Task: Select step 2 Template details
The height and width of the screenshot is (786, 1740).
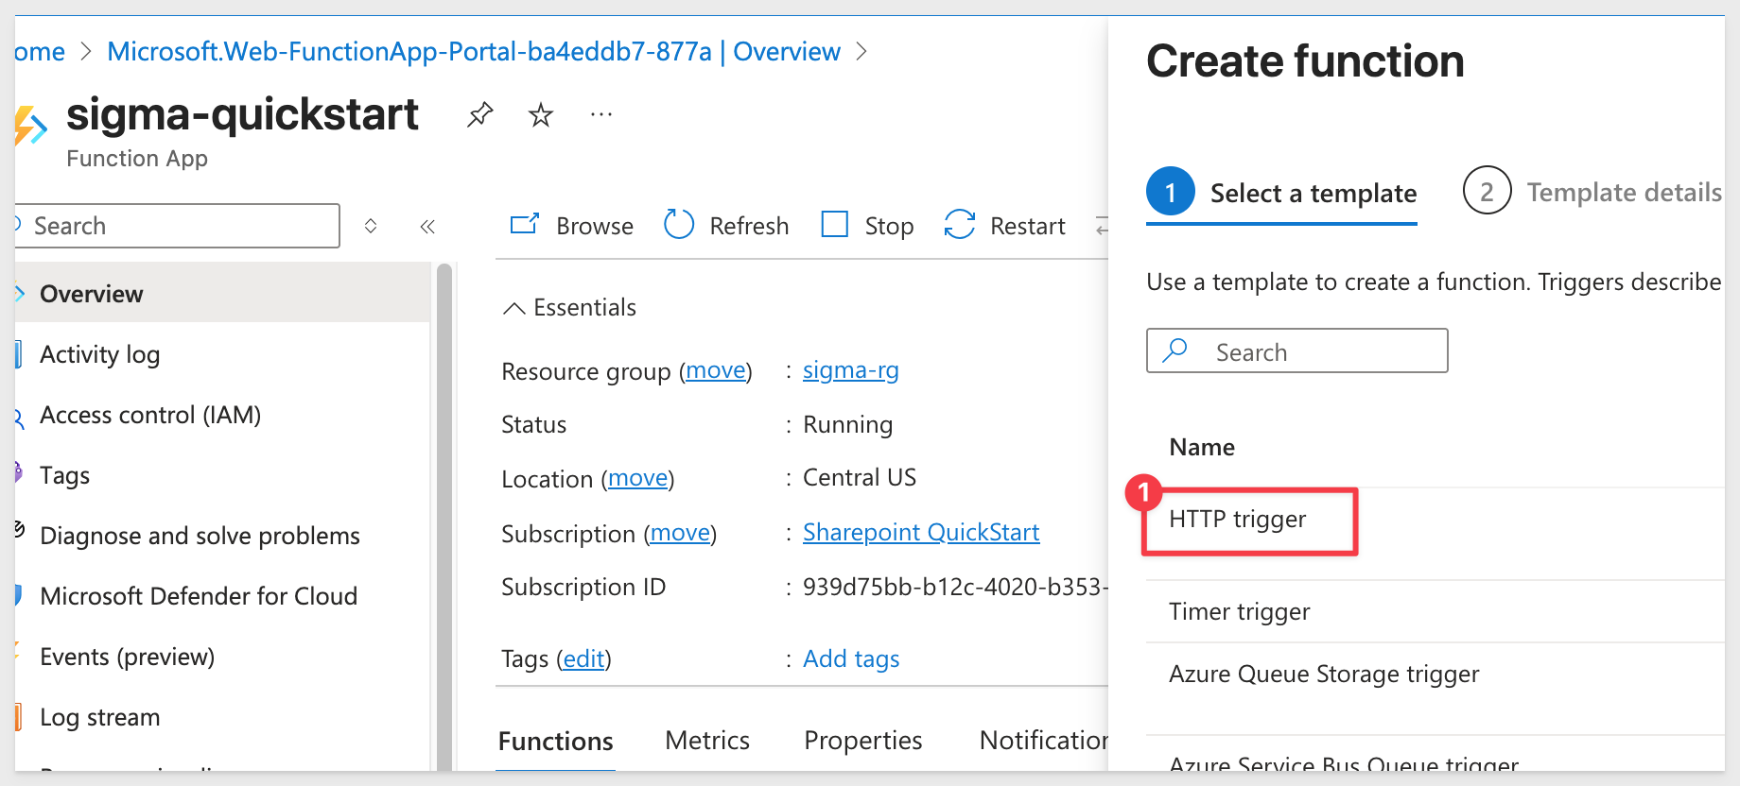Action: point(1592,192)
